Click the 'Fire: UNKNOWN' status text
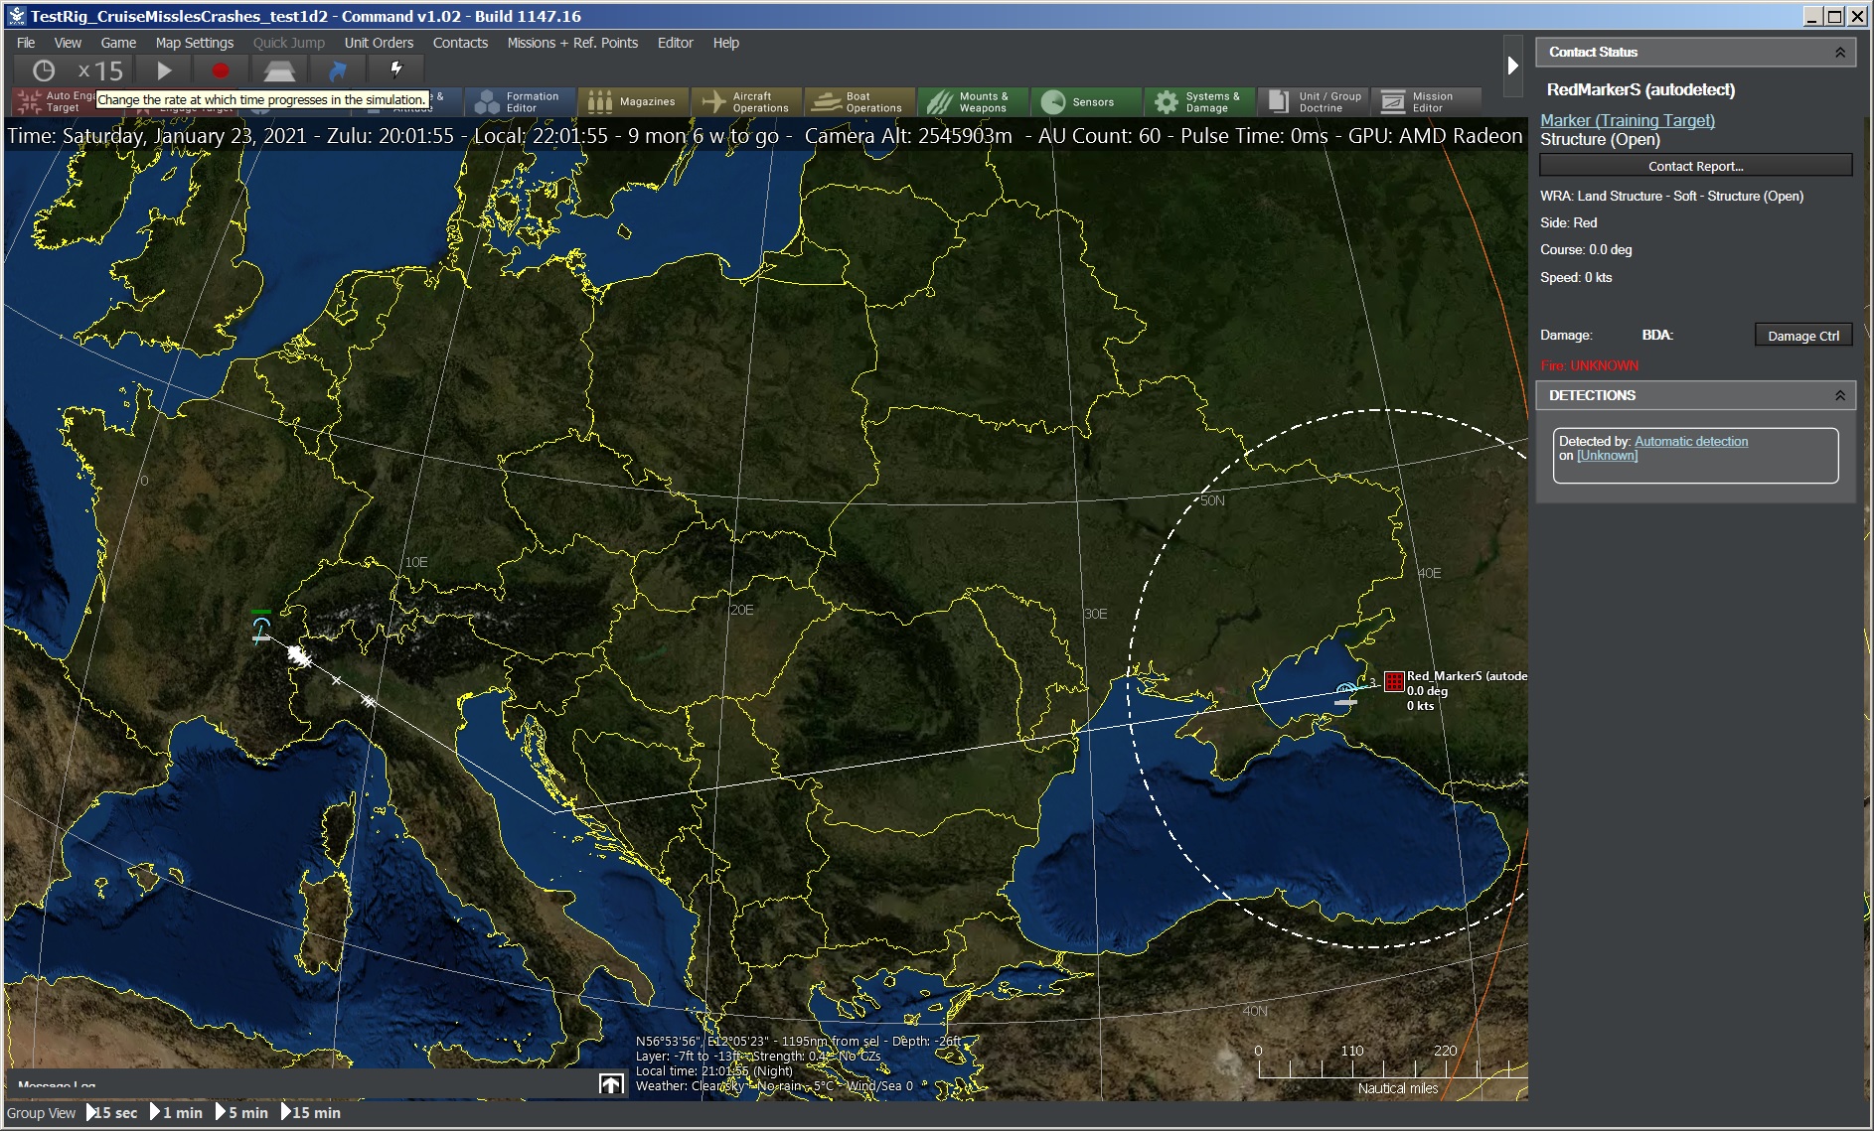 (x=1589, y=365)
